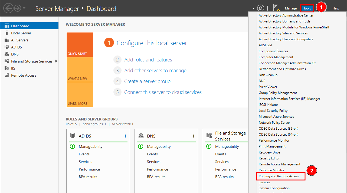The width and height of the screenshot is (347, 193).
Task: Click Add roles and features
Action: [x=148, y=60]
